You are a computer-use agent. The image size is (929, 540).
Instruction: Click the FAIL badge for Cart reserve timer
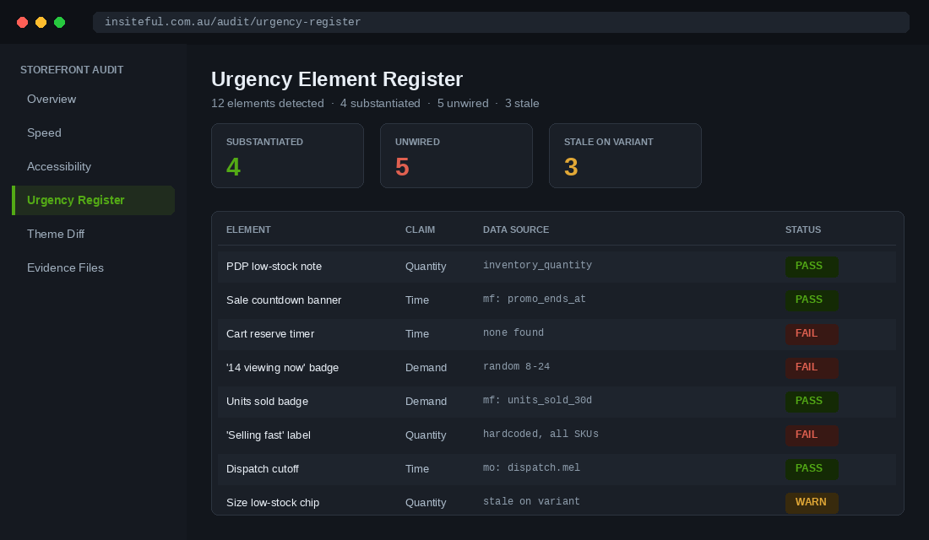point(812,333)
